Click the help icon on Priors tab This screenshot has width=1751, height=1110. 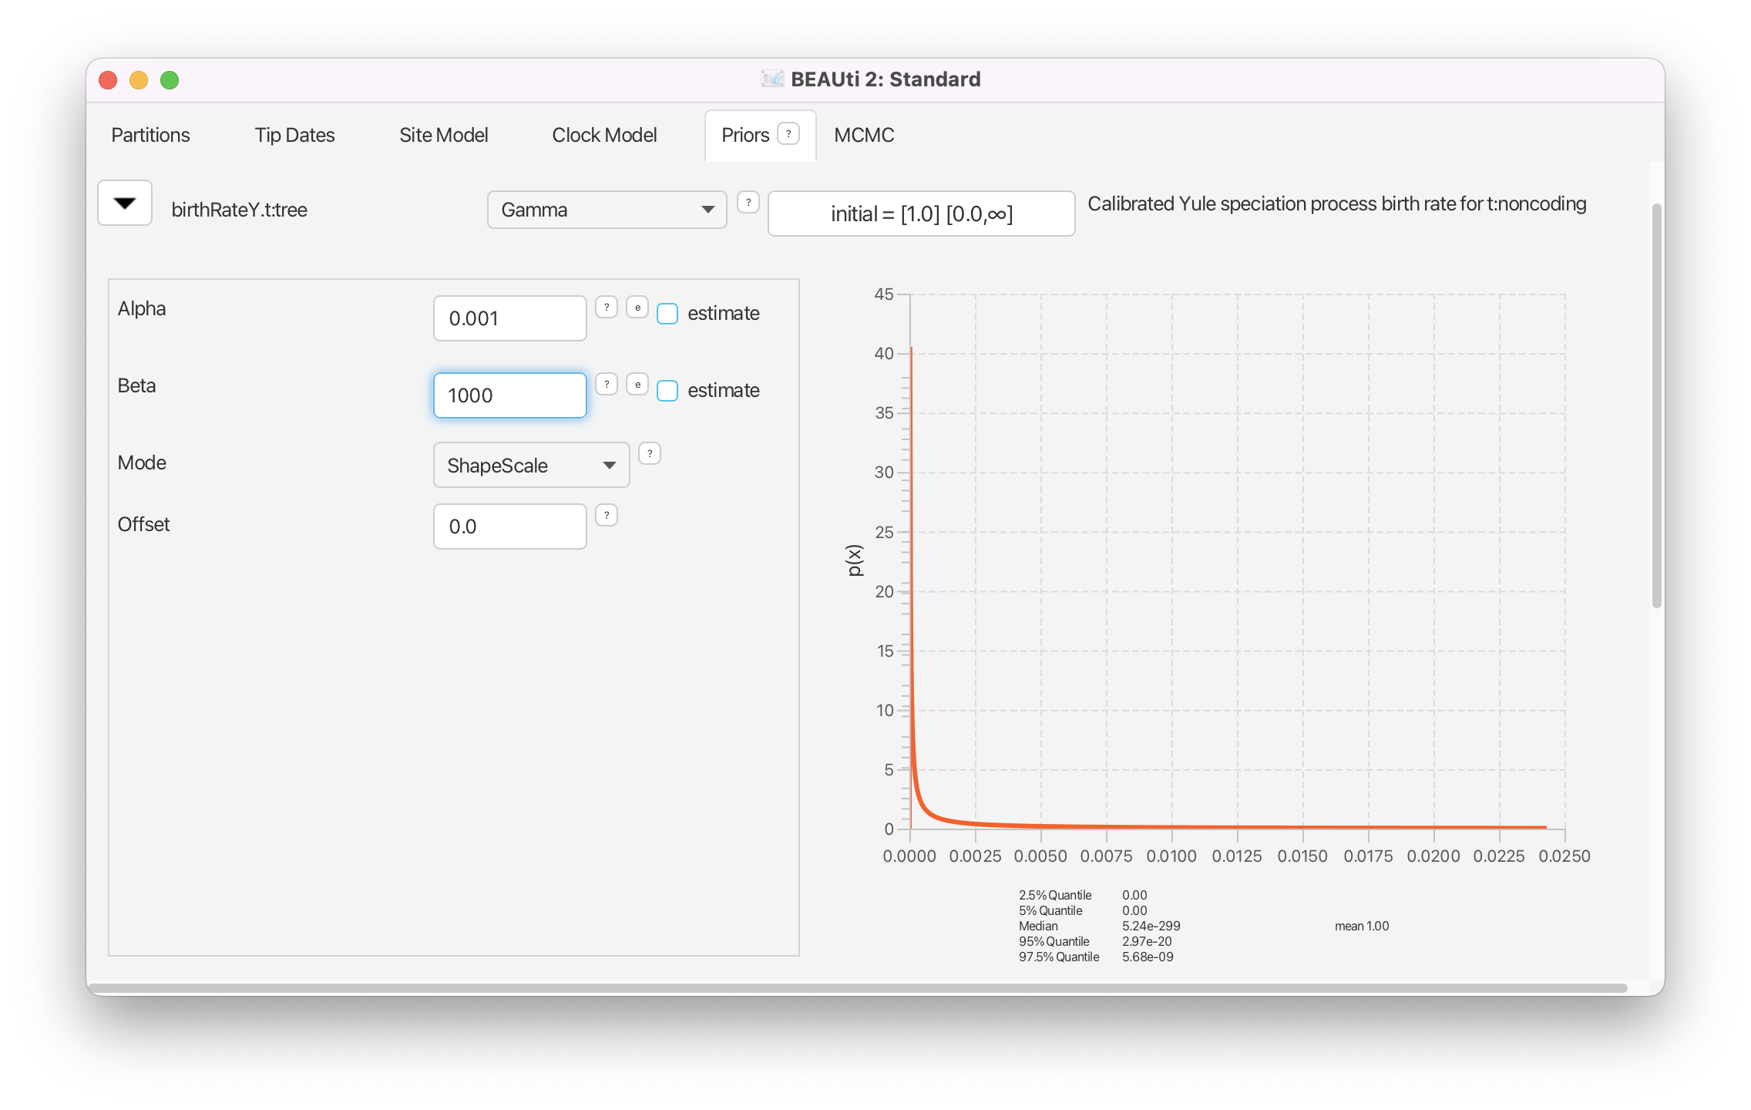[x=788, y=134]
